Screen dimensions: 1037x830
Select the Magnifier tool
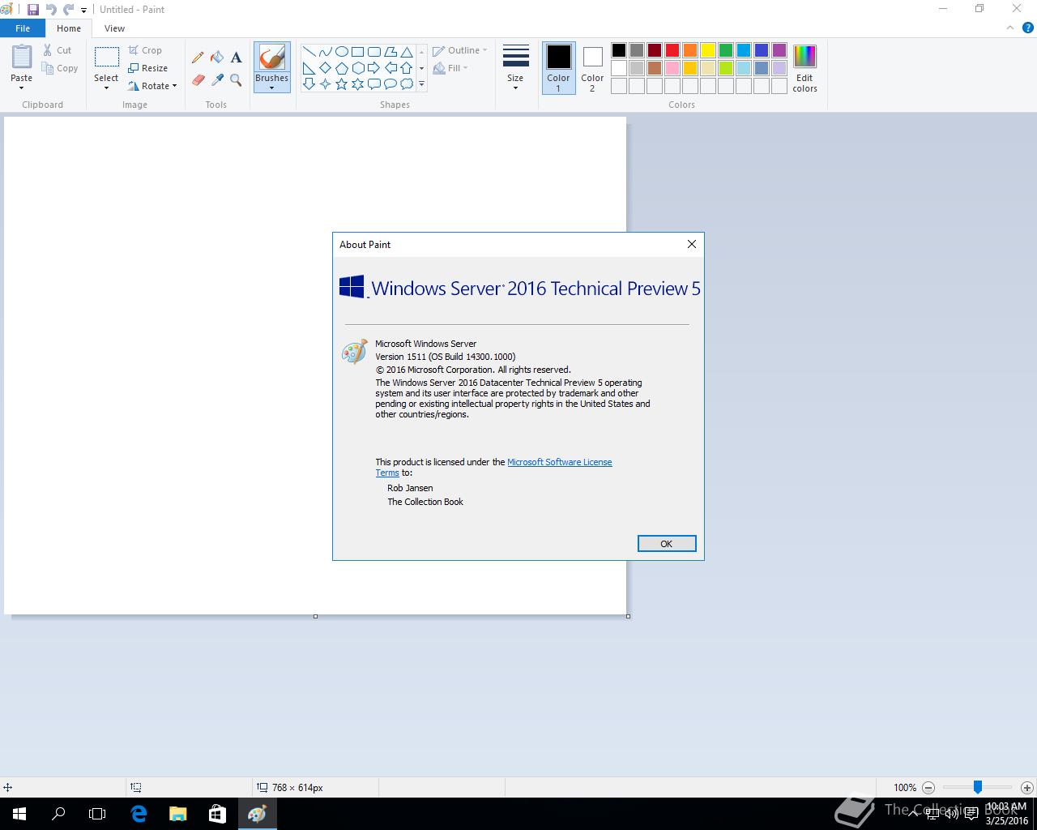236,79
